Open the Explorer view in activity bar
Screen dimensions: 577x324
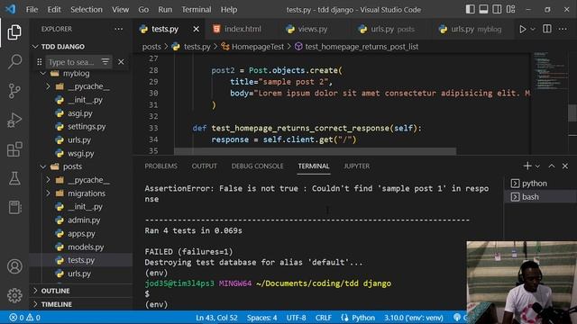[x=14, y=32]
